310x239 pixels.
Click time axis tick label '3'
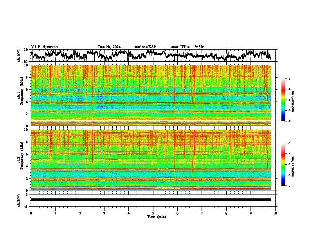[104, 213]
